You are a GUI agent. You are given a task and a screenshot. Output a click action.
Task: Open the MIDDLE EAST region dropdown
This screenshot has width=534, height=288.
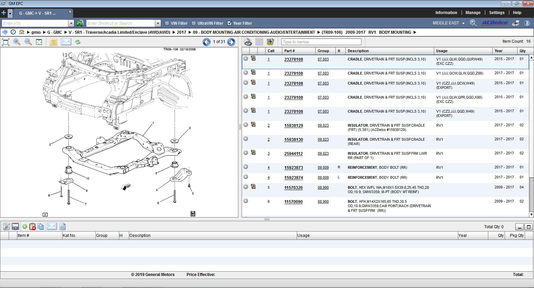(463, 23)
